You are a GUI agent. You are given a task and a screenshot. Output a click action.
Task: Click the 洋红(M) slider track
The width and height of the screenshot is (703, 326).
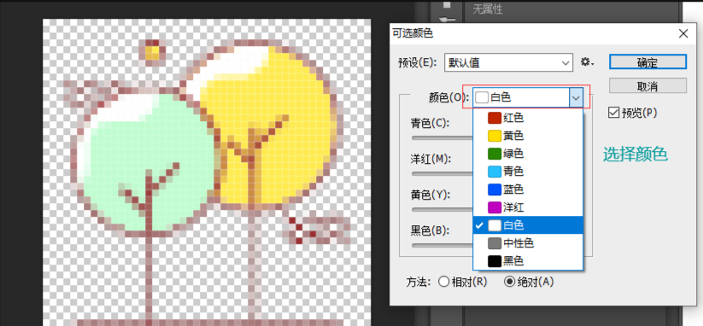442,174
